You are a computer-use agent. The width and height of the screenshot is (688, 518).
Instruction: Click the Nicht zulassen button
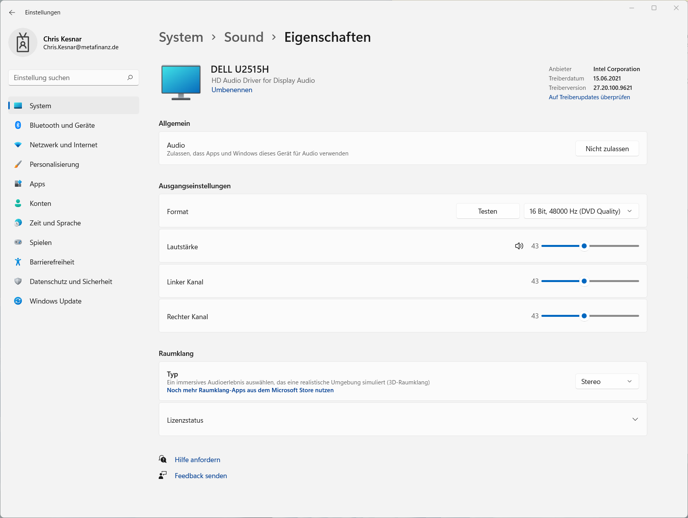tap(607, 149)
